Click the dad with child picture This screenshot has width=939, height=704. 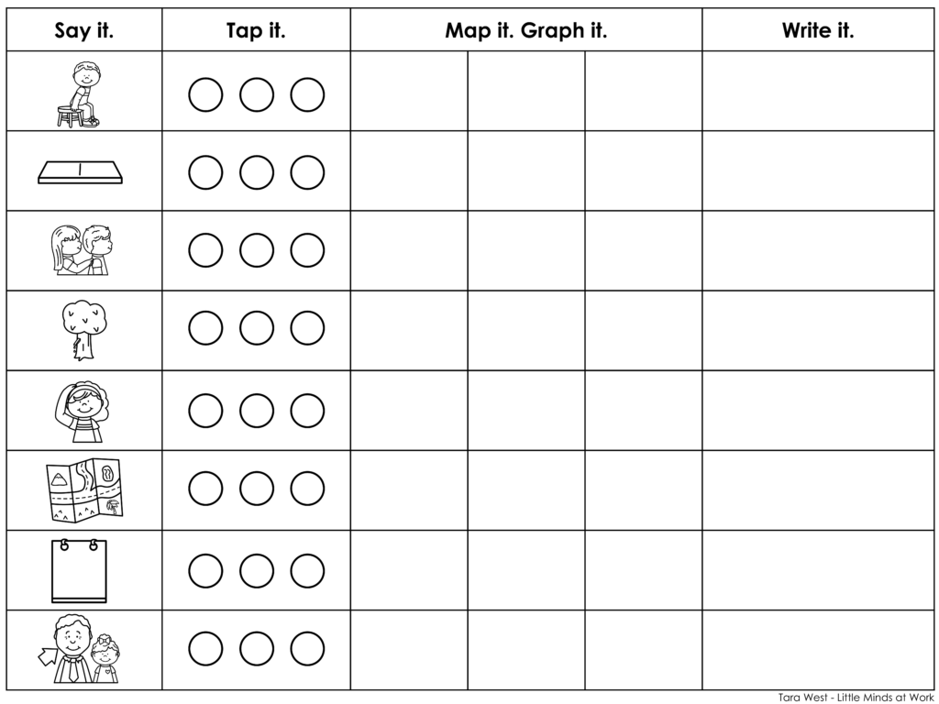coord(81,650)
